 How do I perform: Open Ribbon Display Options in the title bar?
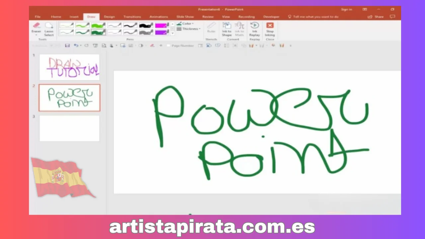(365, 9)
